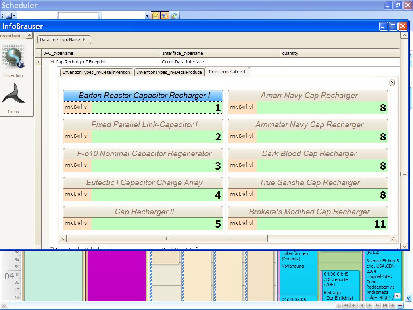Switch to InventionTypes_invDetailProduce tab
Screen dimensions: 413x310
pos(169,72)
